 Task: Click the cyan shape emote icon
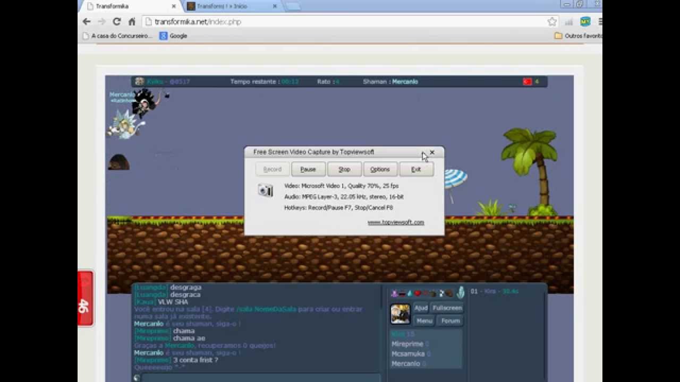pos(410,293)
